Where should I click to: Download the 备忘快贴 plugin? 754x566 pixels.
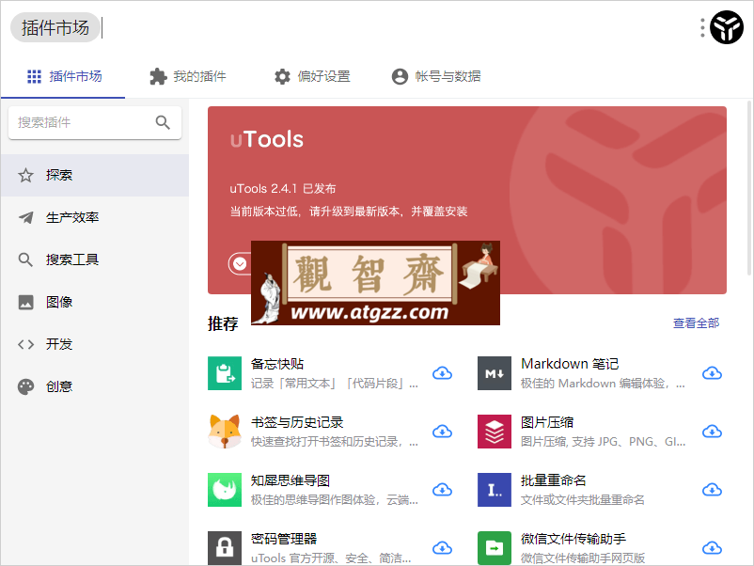(443, 373)
